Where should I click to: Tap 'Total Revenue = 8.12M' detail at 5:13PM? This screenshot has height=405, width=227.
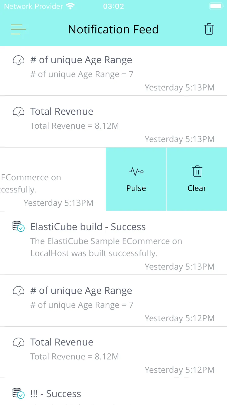75,126
